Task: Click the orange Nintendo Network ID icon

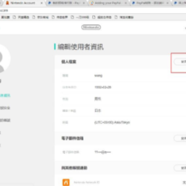Action: pyautogui.click(x=66, y=182)
